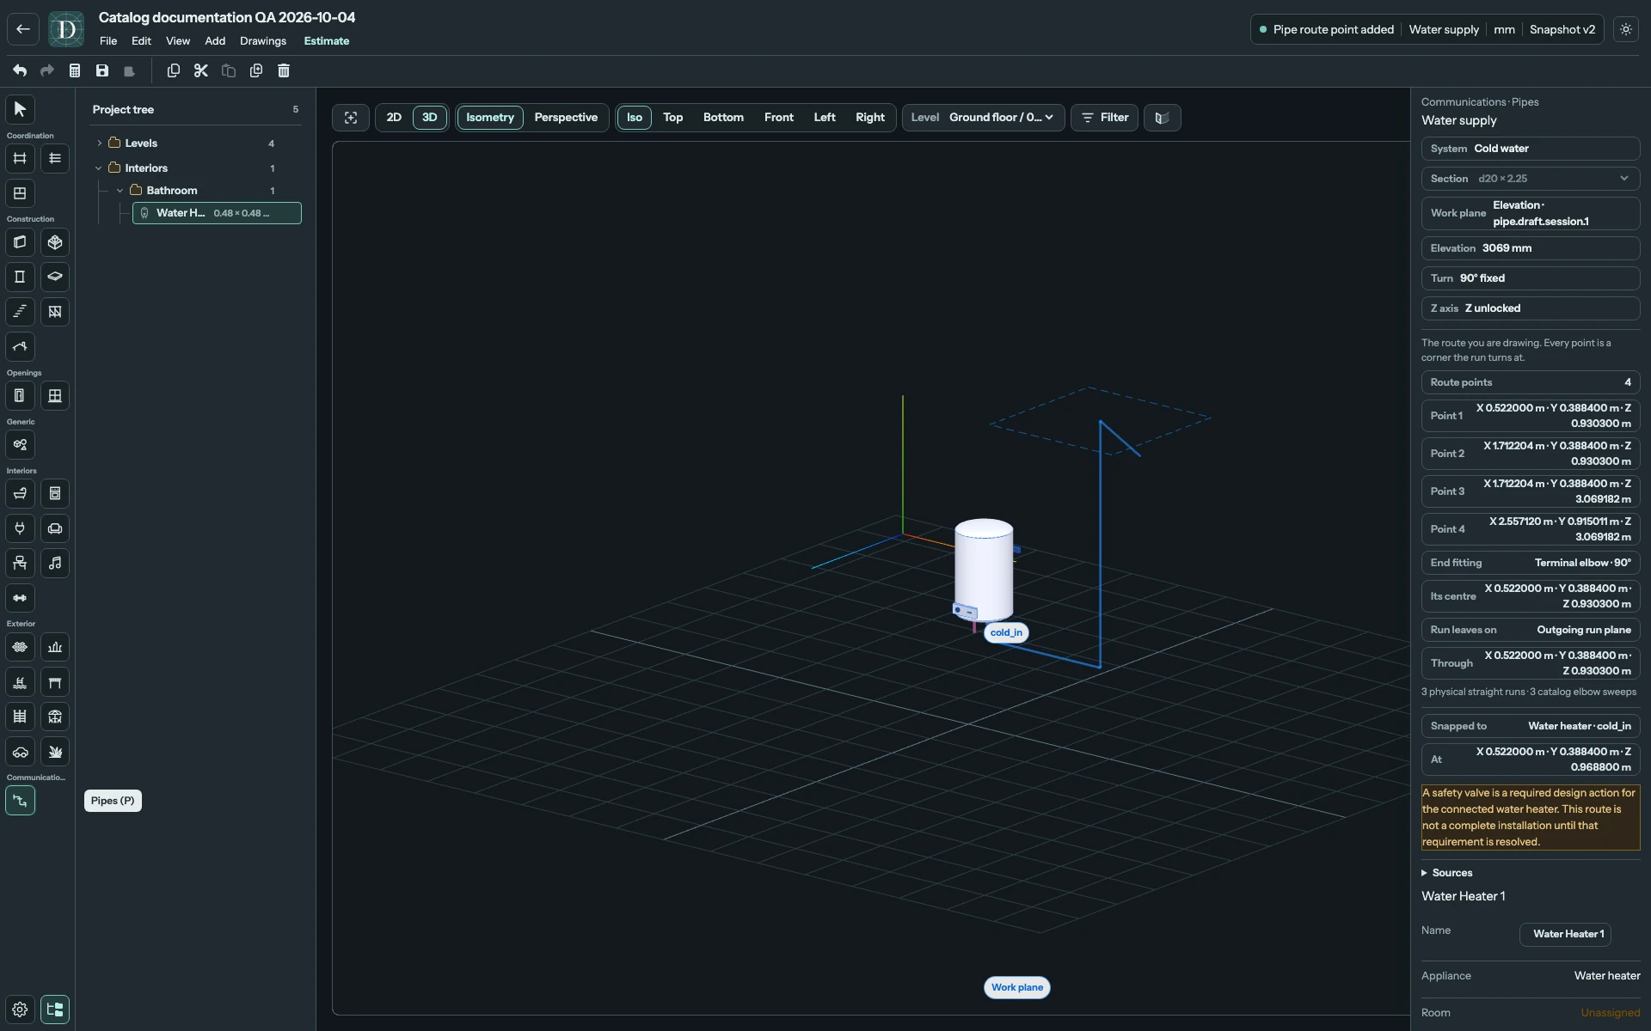Toggle the project tree panel icon

click(55, 1010)
